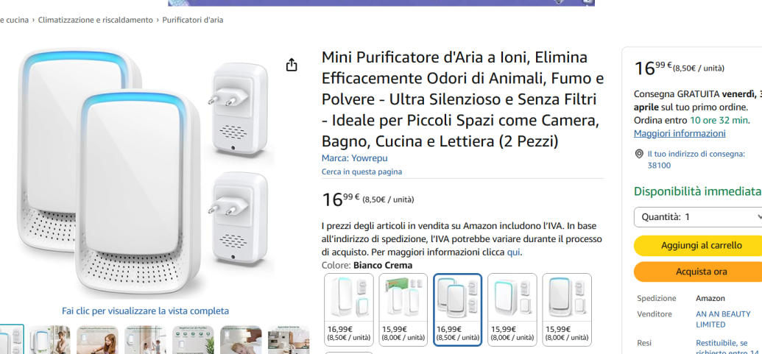The height and width of the screenshot is (354, 762).
Task: Select the variant with green box packaging
Action: point(403,309)
